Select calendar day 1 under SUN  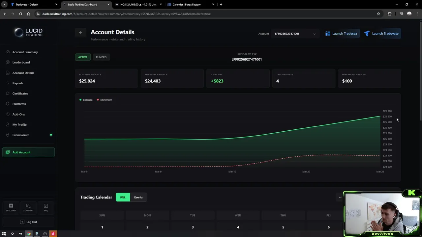102,227
